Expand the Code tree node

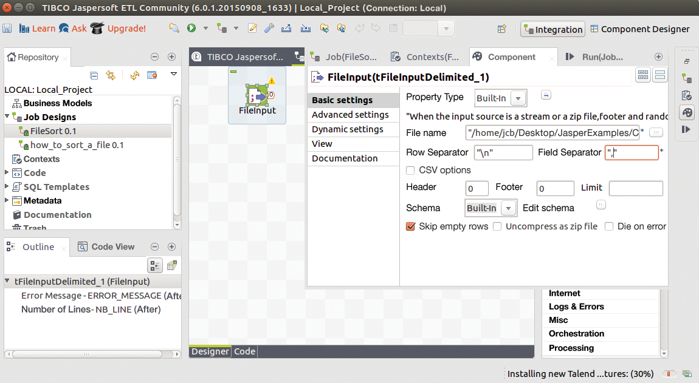(7, 172)
